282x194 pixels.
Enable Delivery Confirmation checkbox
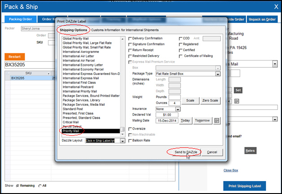[x=130, y=39]
